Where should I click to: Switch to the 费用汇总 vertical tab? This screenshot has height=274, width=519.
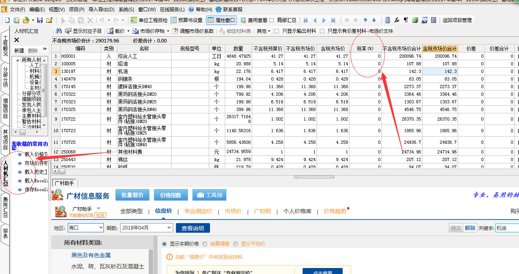[5, 207]
